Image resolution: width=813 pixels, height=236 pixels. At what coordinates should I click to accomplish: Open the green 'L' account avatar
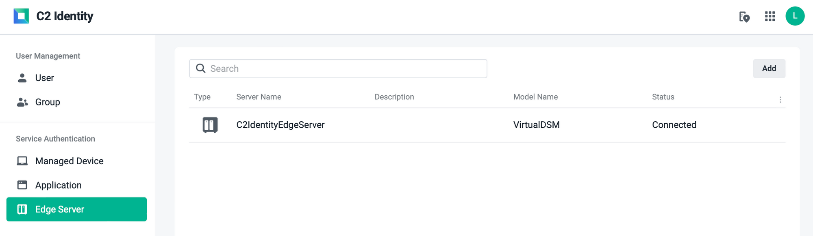(795, 16)
